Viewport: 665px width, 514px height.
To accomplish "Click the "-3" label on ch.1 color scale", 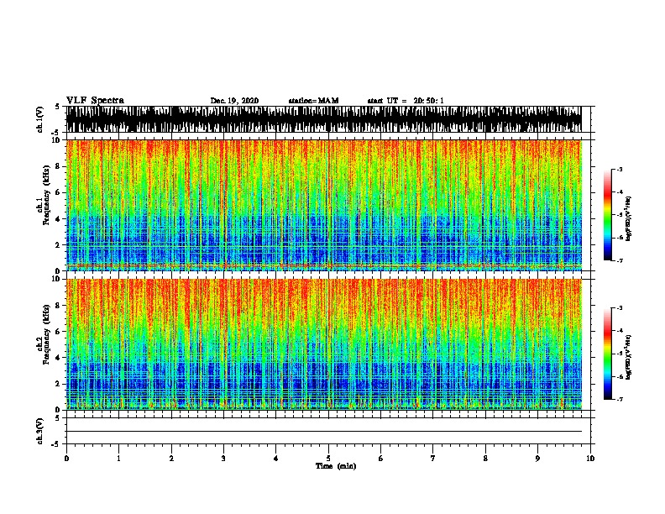I will coord(620,170).
